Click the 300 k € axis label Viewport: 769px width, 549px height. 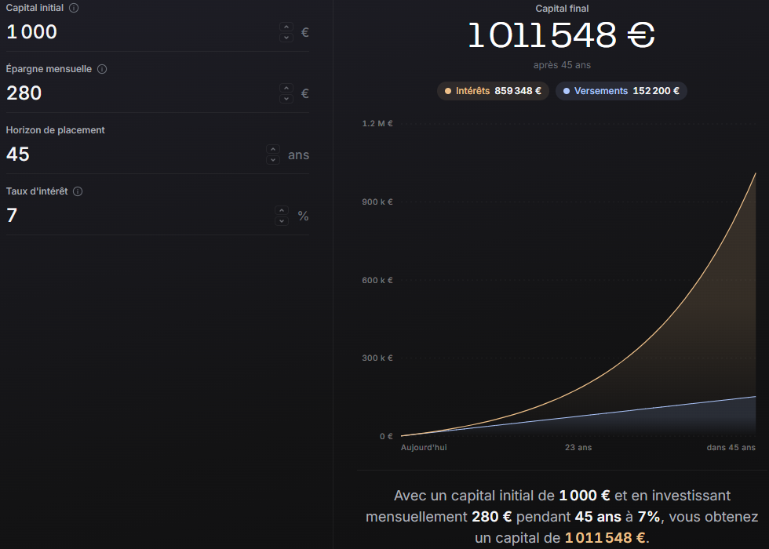(x=377, y=358)
